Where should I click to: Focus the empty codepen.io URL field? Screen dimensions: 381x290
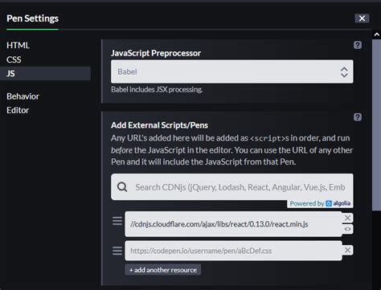(x=233, y=251)
